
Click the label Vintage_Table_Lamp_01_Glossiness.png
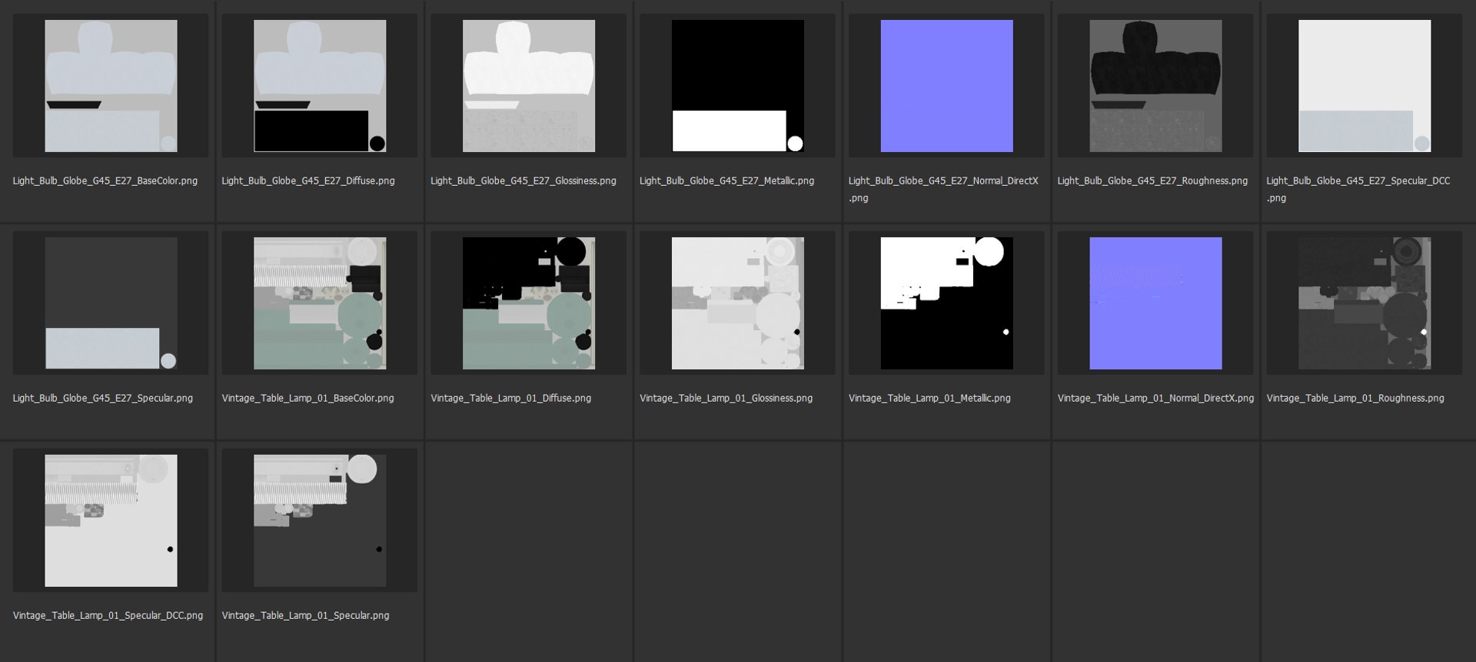coord(726,399)
